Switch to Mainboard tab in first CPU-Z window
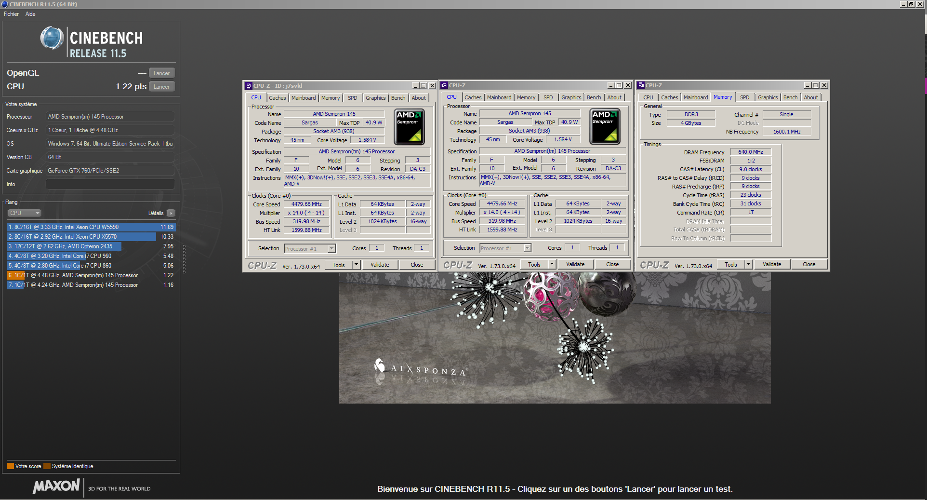The width and height of the screenshot is (927, 500). point(304,98)
